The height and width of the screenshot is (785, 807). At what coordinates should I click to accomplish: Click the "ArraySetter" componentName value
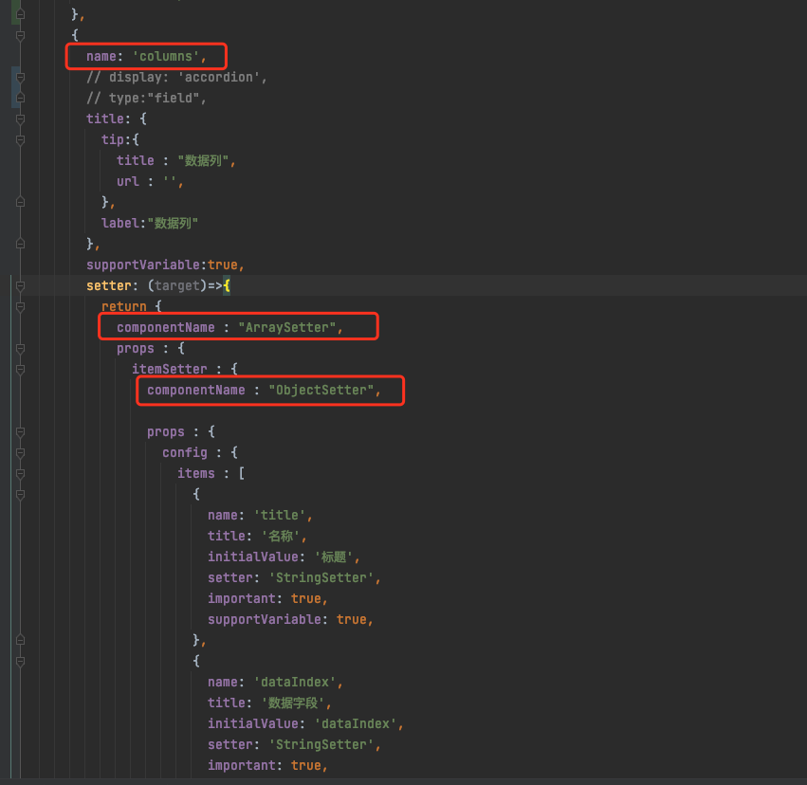click(294, 326)
